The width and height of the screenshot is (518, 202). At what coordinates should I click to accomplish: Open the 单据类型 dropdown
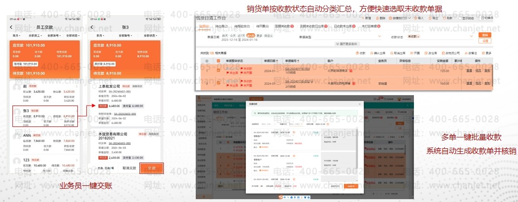tap(344, 36)
